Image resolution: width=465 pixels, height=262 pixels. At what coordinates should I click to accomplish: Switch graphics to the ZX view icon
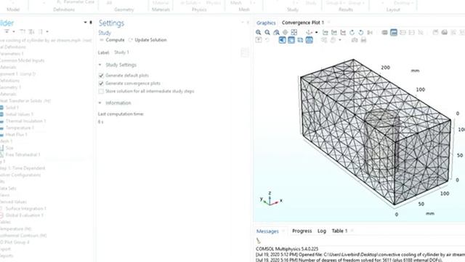(343, 32)
